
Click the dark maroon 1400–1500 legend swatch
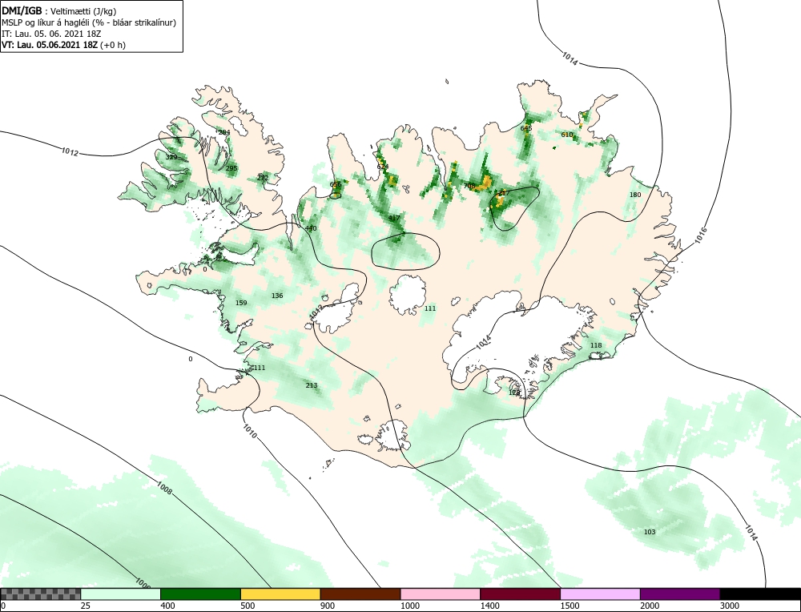pos(520,594)
